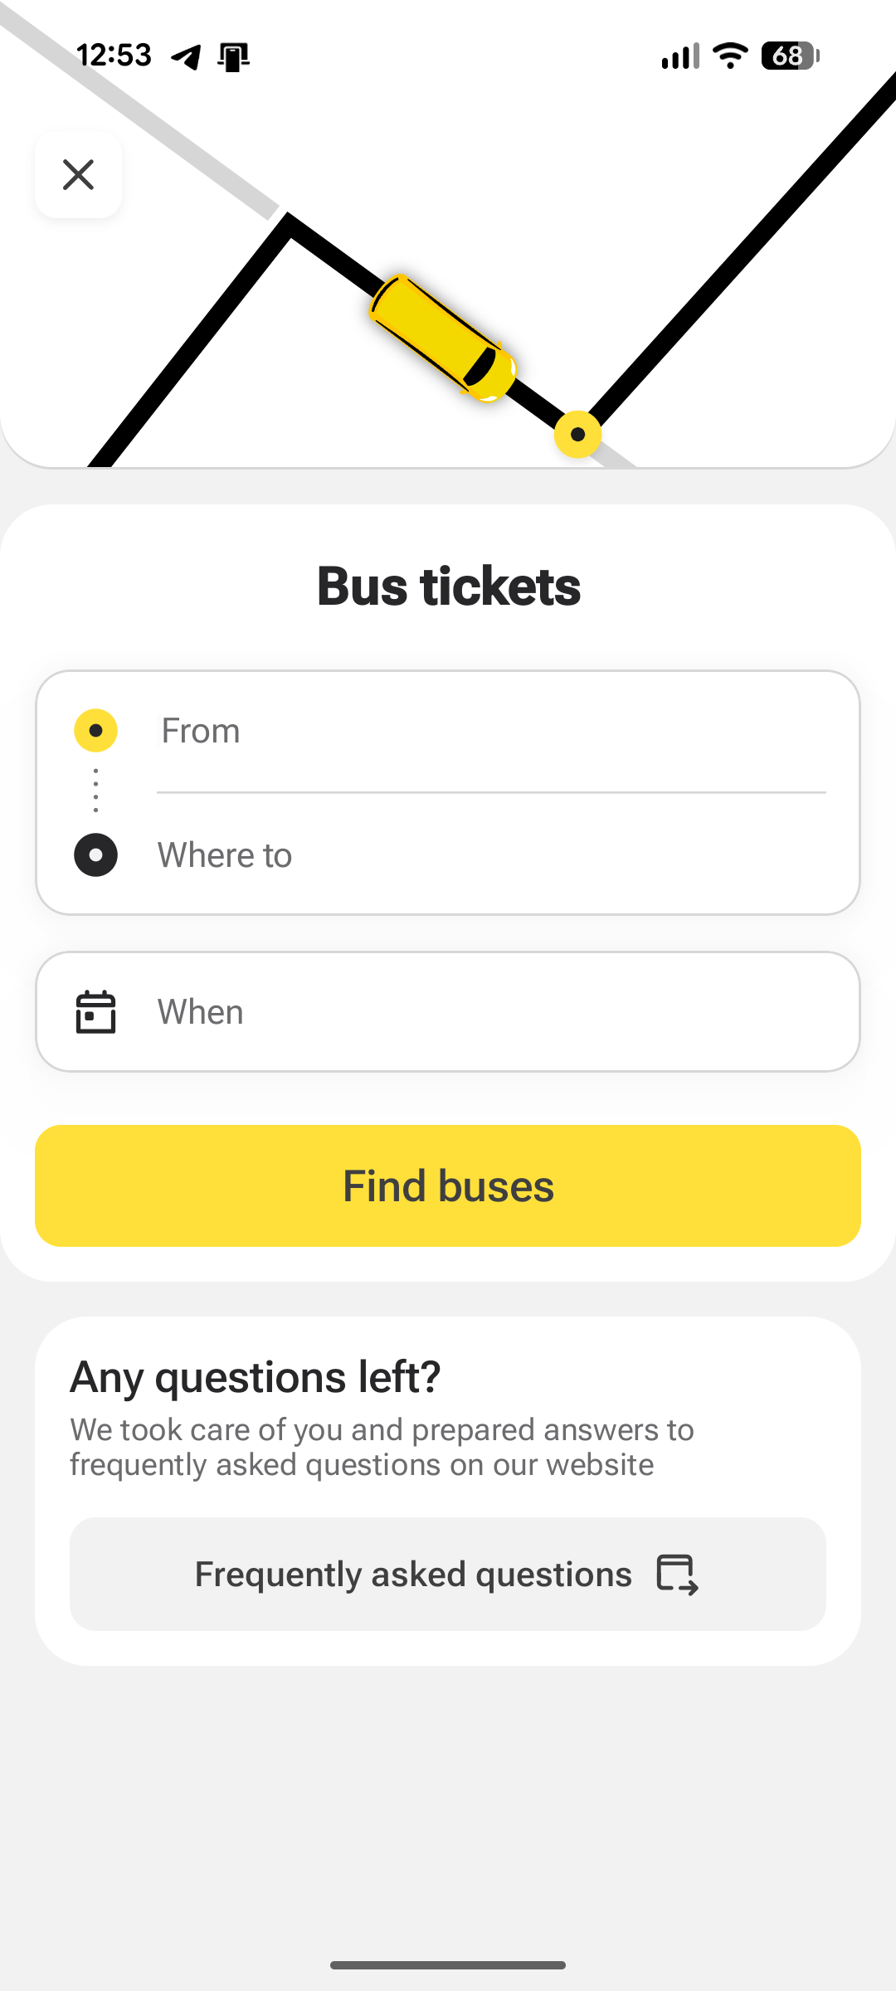Image resolution: width=896 pixels, height=1991 pixels.
Task: Tap the yellow origin dot icon
Action: 96,731
